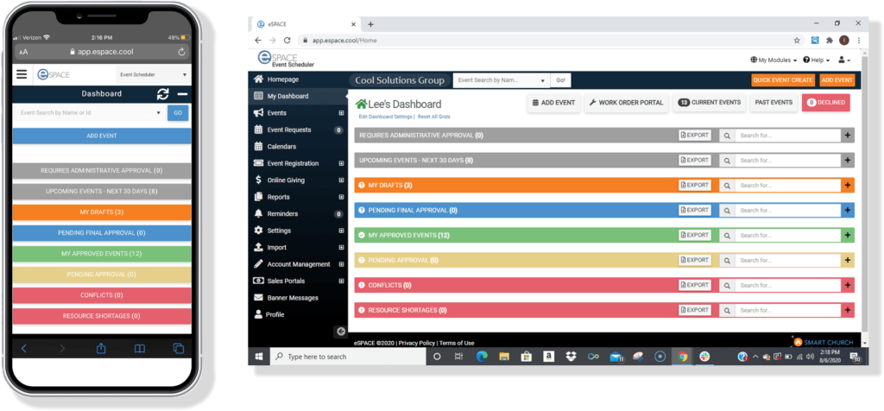
Task: Click the Homepage house icon in sidebar
Action: (x=259, y=79)
